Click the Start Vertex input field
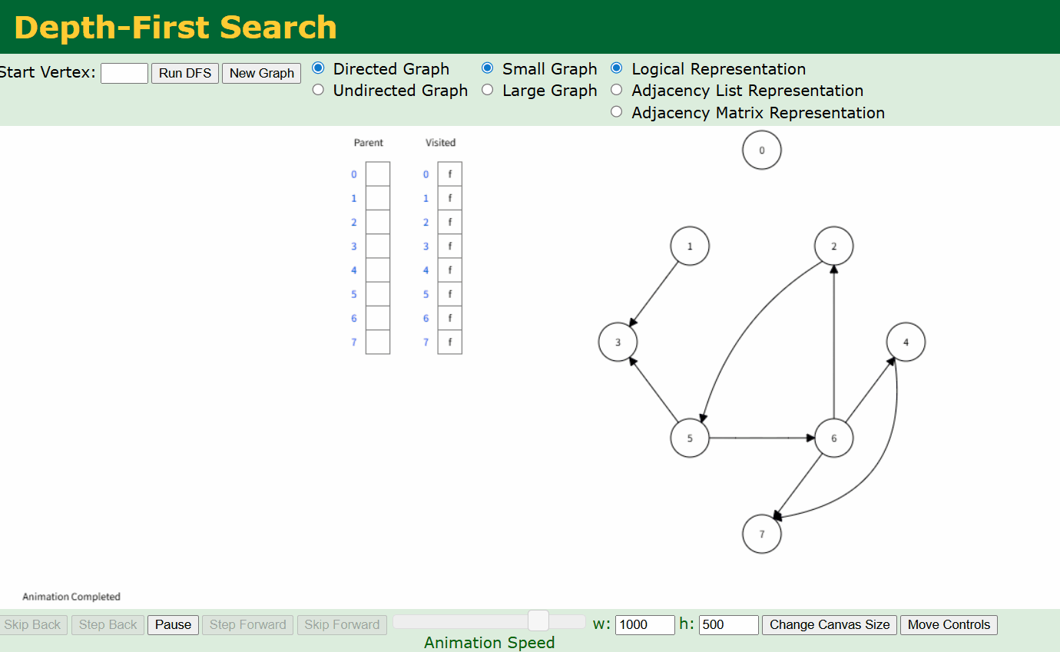Viewport: 1060px width, 652px height. pyautogui.click(x=124, y=73)
